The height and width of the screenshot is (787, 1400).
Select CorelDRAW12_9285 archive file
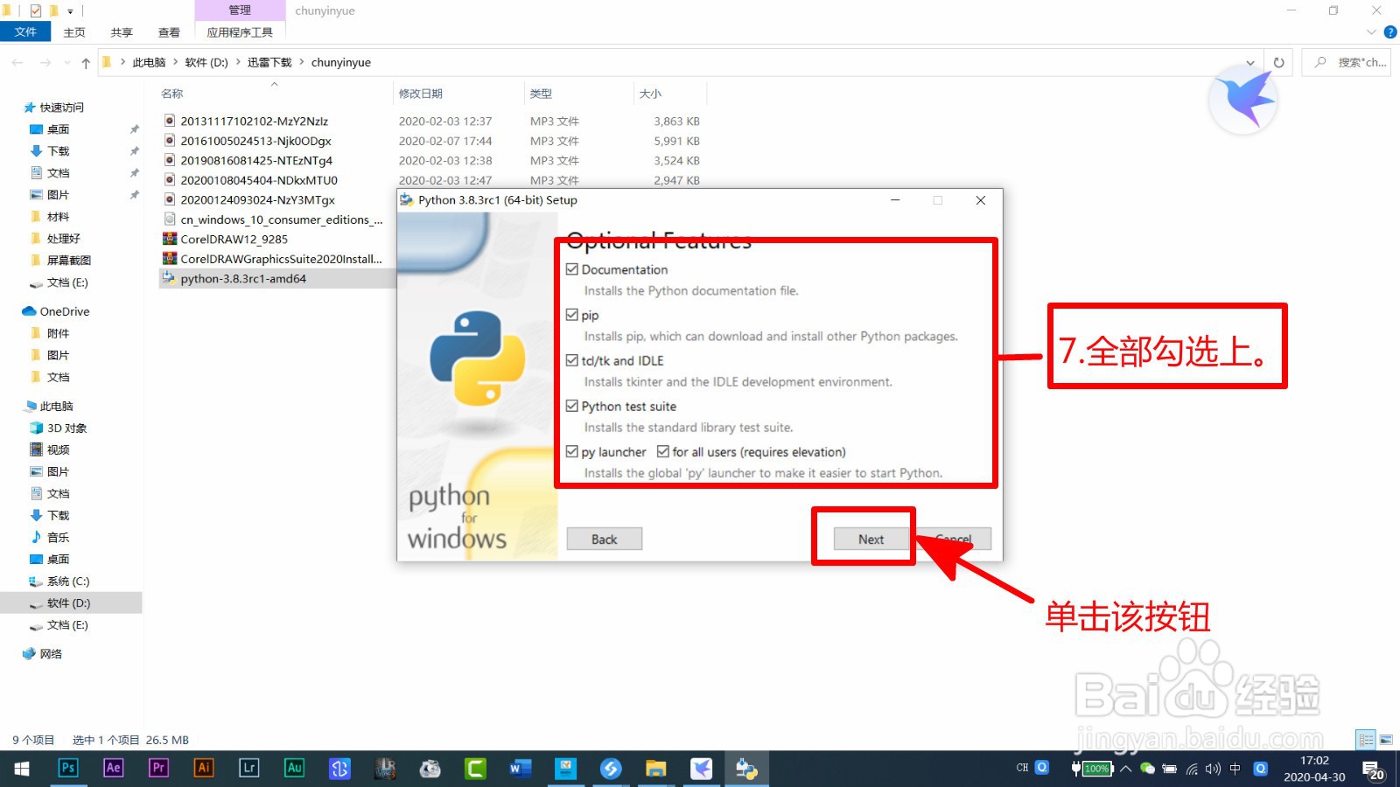click(234, 240)
